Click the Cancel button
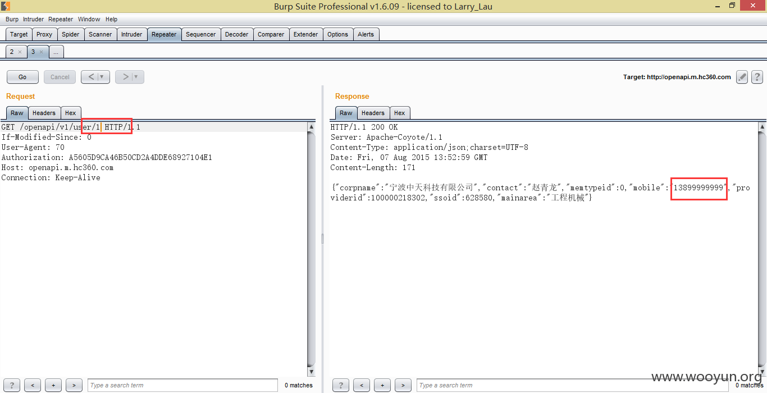 point(60,77)
